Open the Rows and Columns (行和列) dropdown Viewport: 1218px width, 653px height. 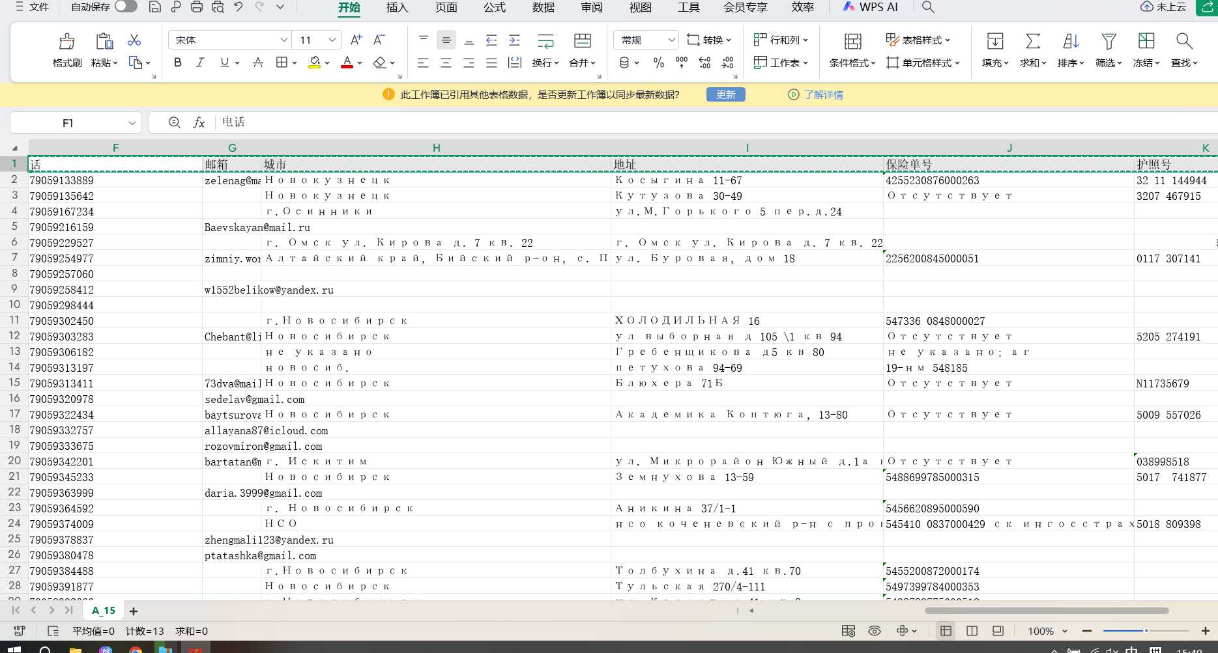pyautogui.click(x=781, y=40)
